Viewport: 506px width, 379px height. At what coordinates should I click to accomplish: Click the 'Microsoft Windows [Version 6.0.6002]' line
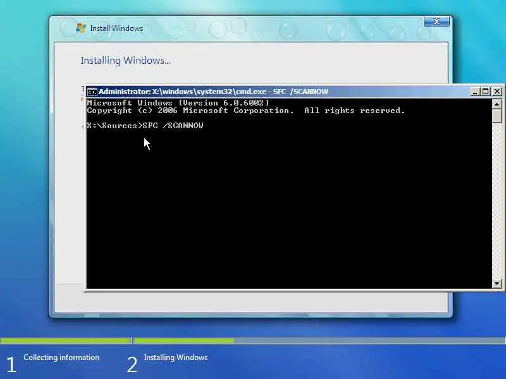178,103
